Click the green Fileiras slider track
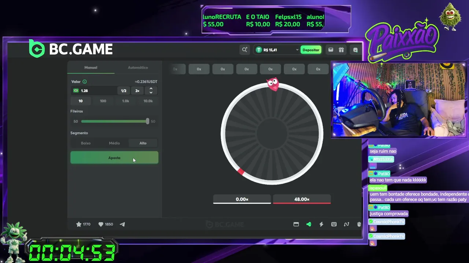This screenshot has height=263, width=469. pyautogui.click(x=114, y=121)
